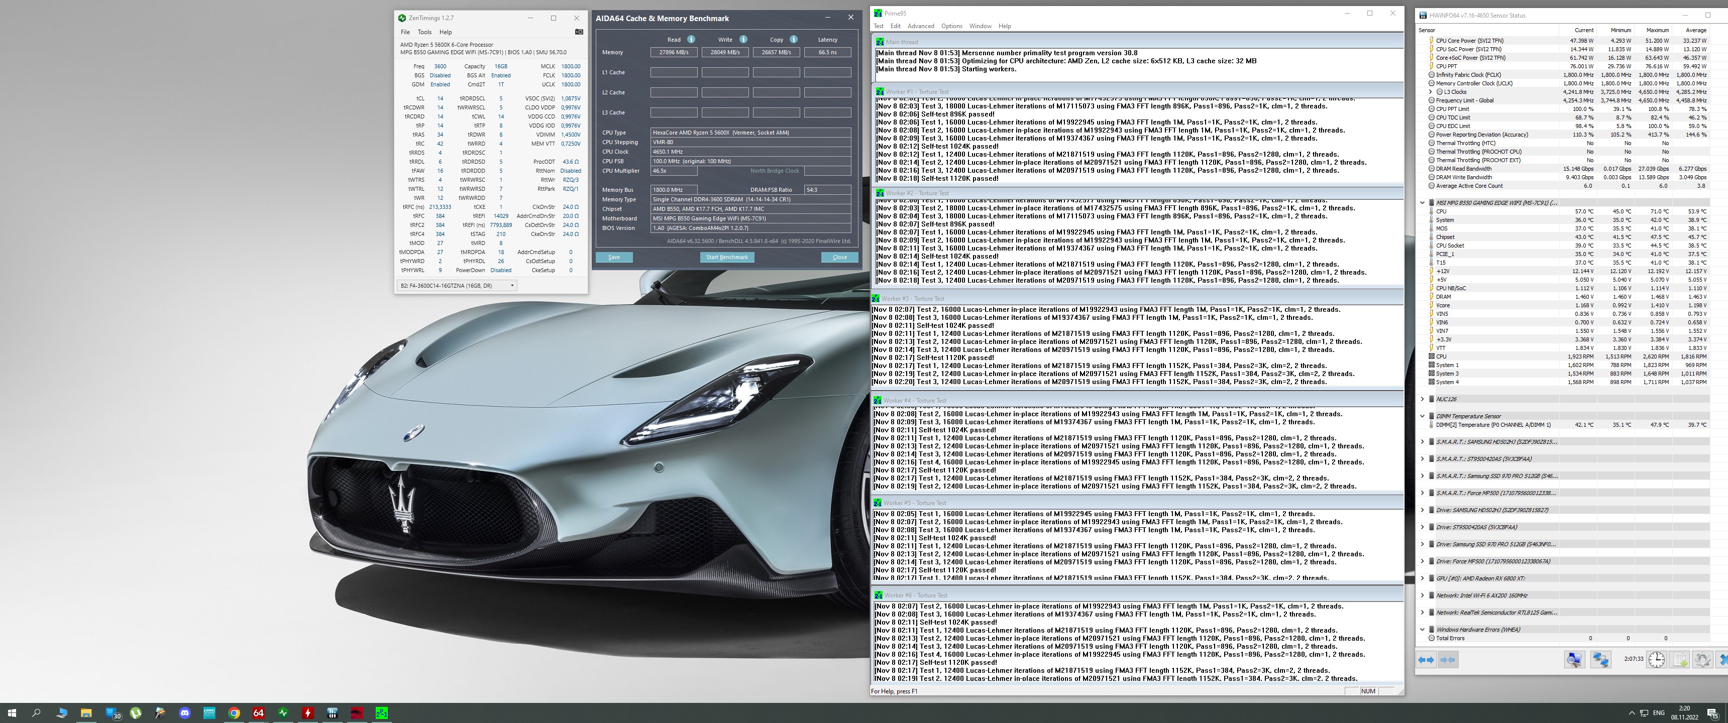Viewport: 1728px width, 723px height.
Task: Click the Copy info icon in AIDA64
Action: click(794, 40)
